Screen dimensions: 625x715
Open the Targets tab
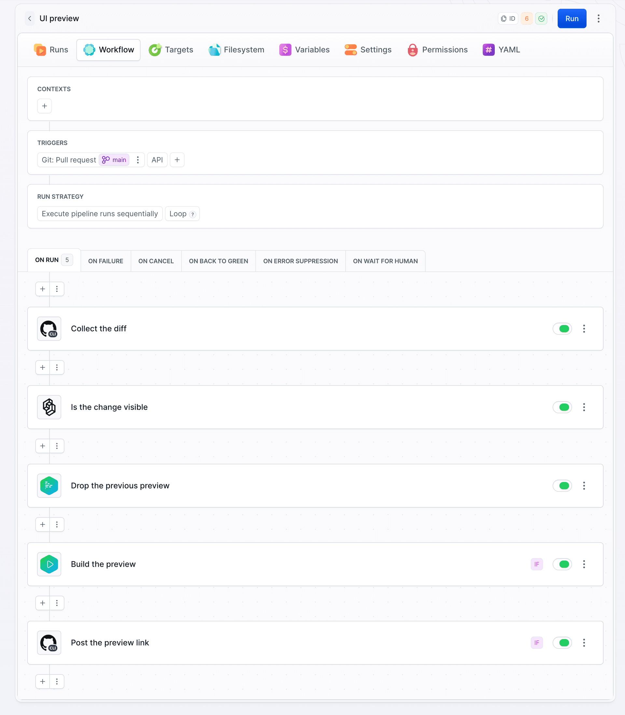(x=171, y=50)
